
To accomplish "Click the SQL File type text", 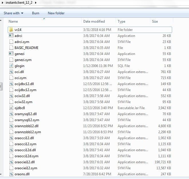I will click(x=124, y=66).
